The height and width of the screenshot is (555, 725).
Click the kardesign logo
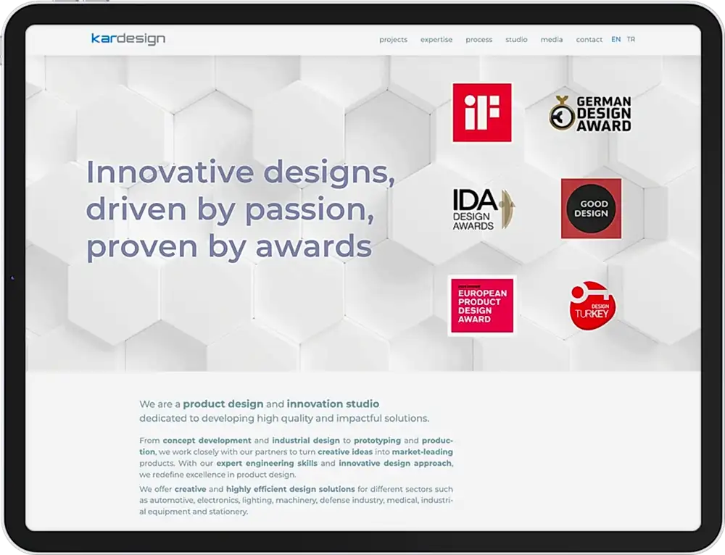128,39
